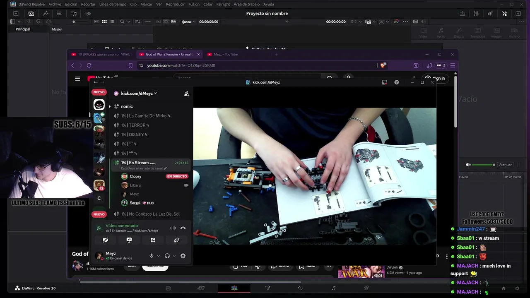
Task: Open the Fusion menu
Action: click(194, 4)
